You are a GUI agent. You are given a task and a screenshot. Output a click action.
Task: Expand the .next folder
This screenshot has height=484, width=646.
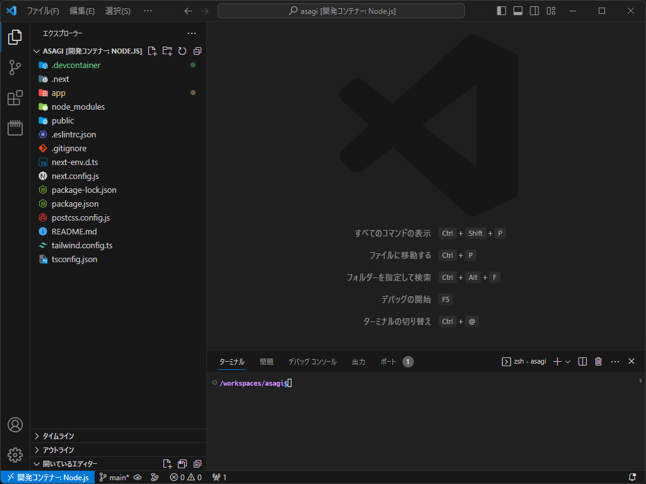118,79
